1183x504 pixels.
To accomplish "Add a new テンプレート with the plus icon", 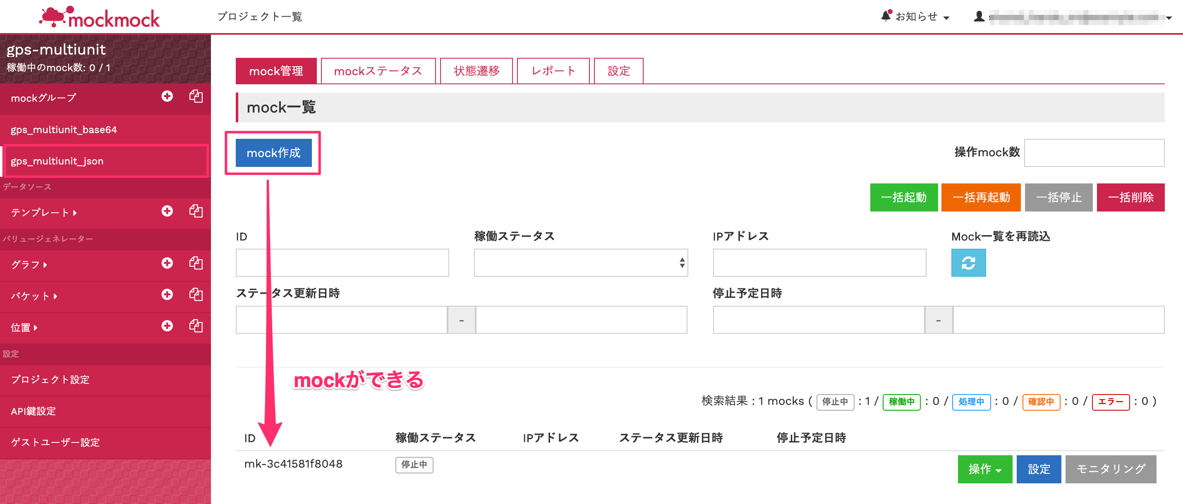I will (167, 211).
